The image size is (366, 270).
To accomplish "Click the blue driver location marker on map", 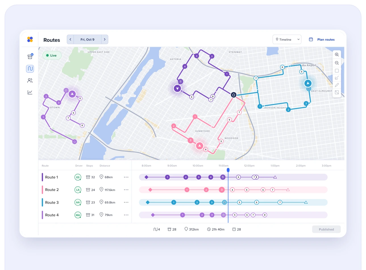I will click(308, 83).
